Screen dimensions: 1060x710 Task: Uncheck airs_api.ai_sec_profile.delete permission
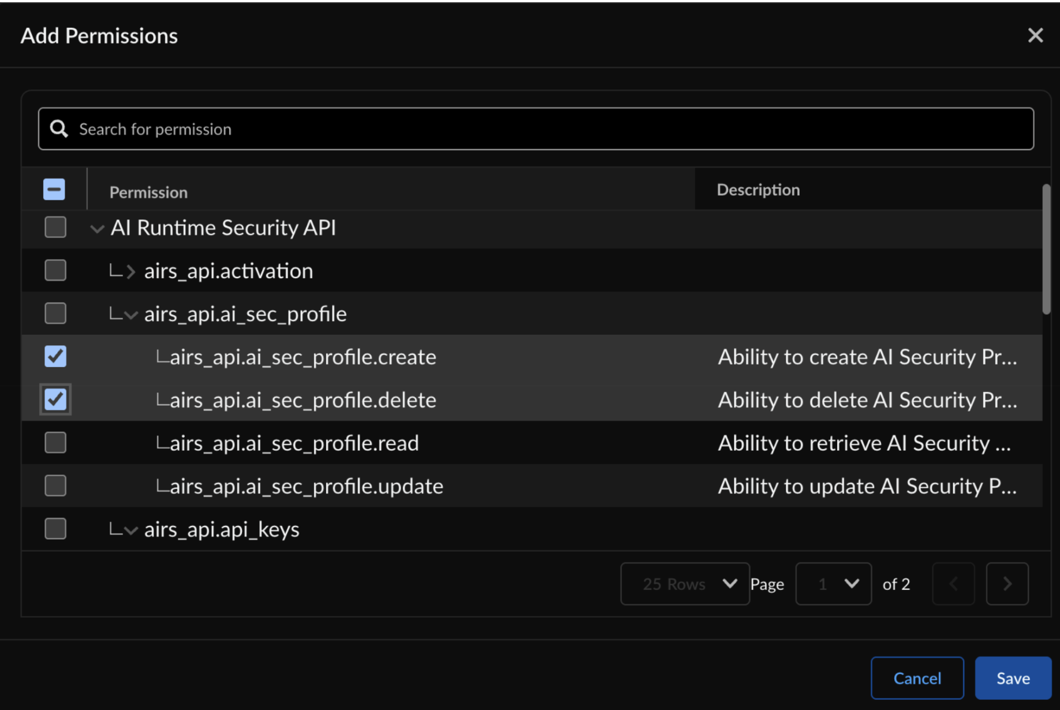pos(55,399)
